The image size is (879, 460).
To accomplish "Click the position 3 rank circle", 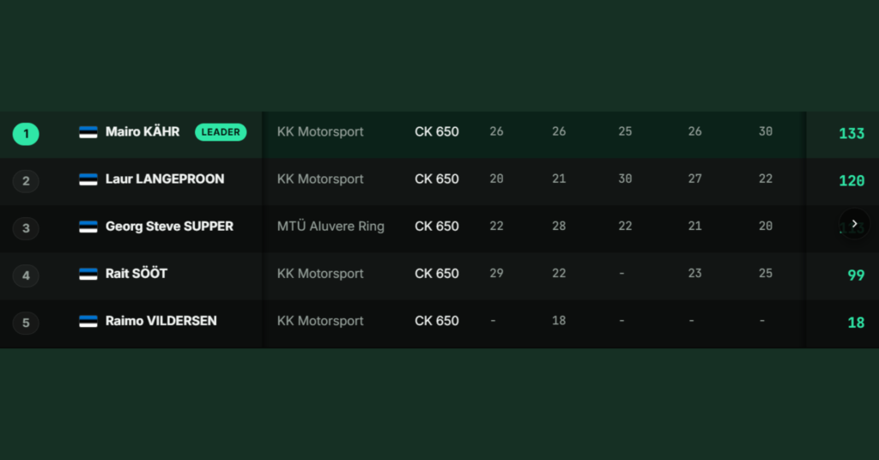I will coord(26,228).
